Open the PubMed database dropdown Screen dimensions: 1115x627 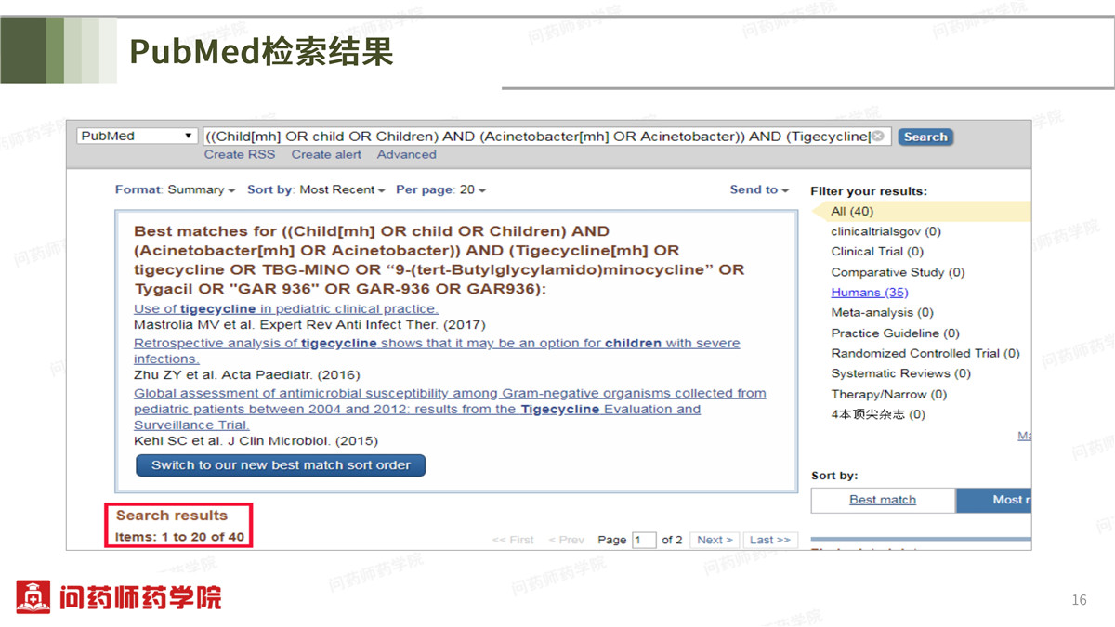138,136
